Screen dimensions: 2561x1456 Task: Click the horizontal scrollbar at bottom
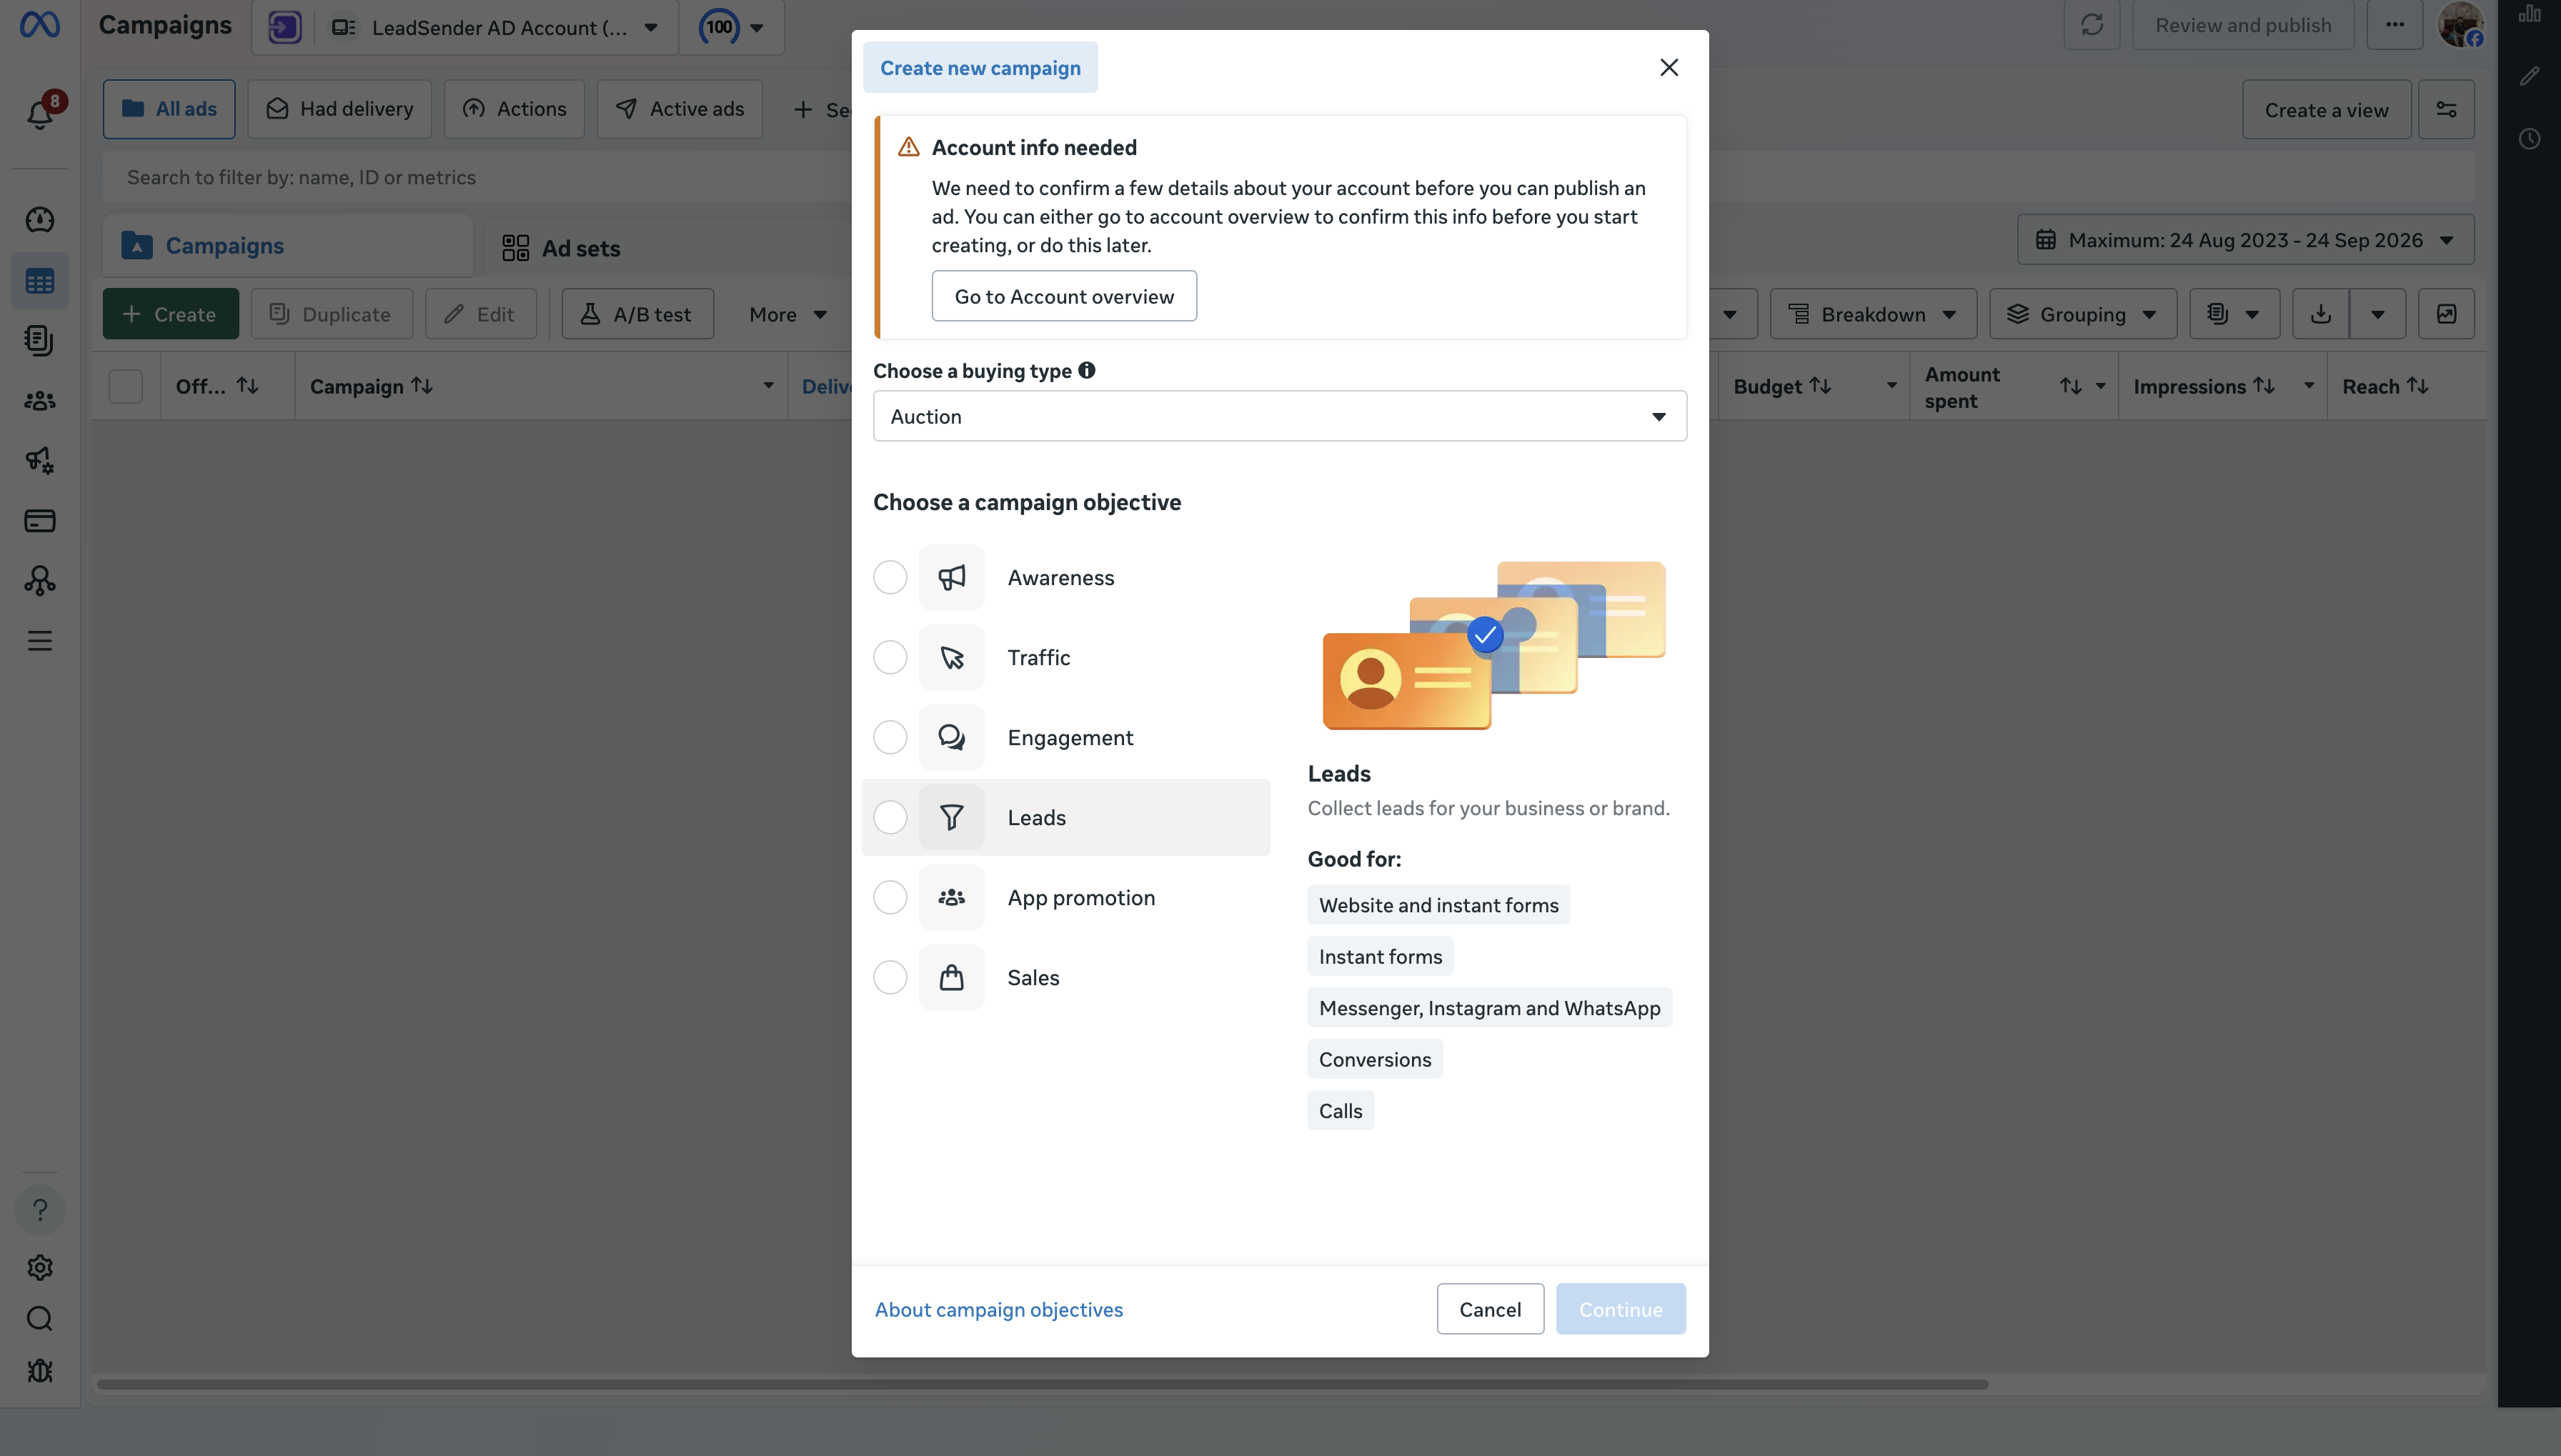pos(1042,1385)
